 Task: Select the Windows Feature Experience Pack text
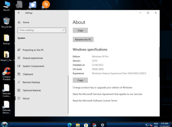point(119,73)
